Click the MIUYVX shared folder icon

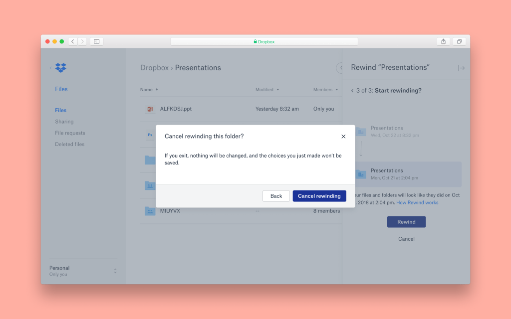click(x=150, y=211)
